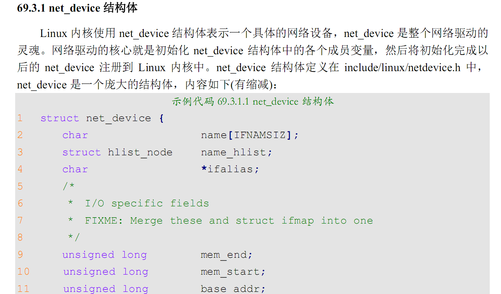The image size is (501, 294).
Task: Click the comment closing "*/" on line 8
Action: [74, 238]
